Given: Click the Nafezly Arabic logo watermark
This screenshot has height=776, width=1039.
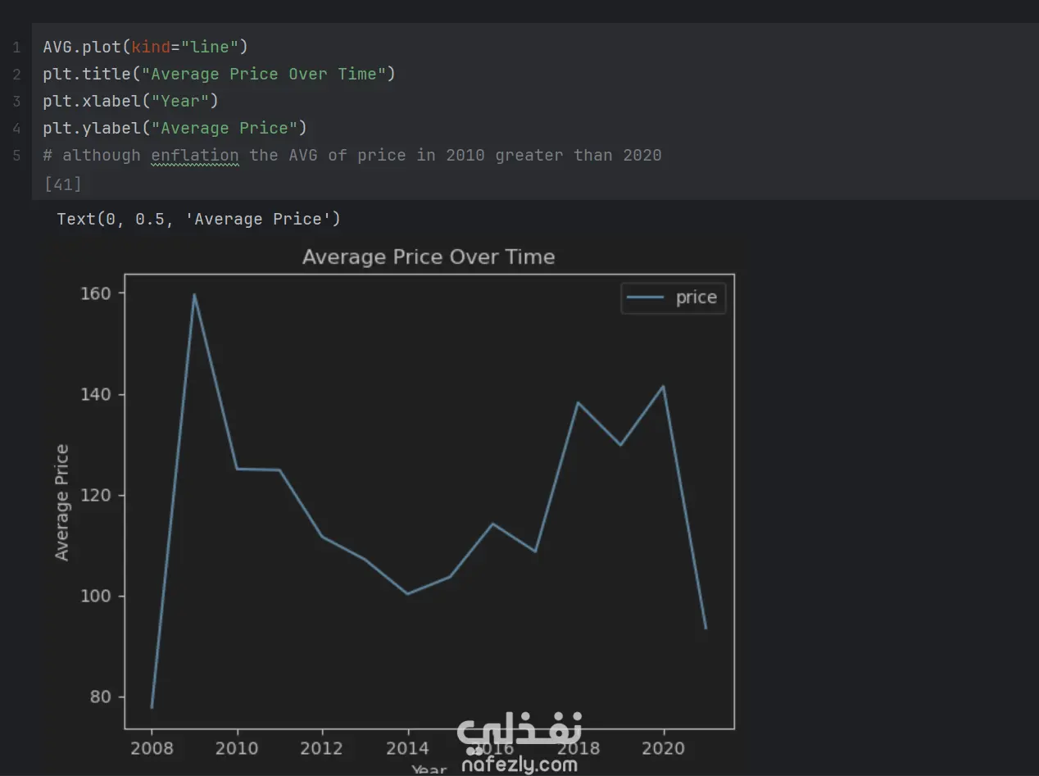Looking at the screenshot, I should coord(519,733).
